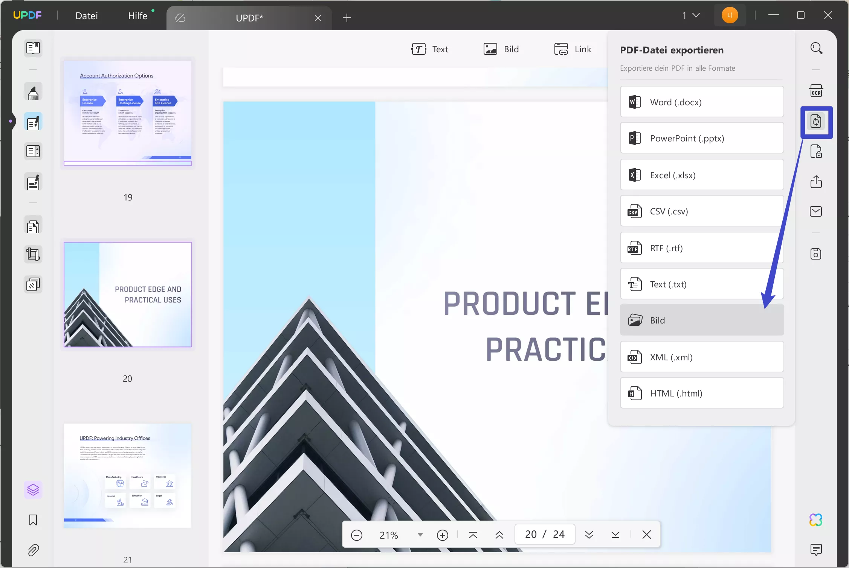
Task: Zoom in with the plus button
Action: tap(442, 535)
